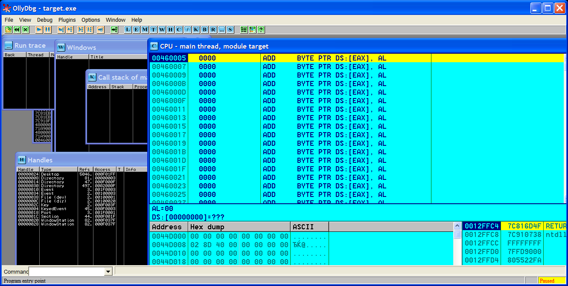
Task: Open Source window with the S icon
Action: click(x=230, y=29)
